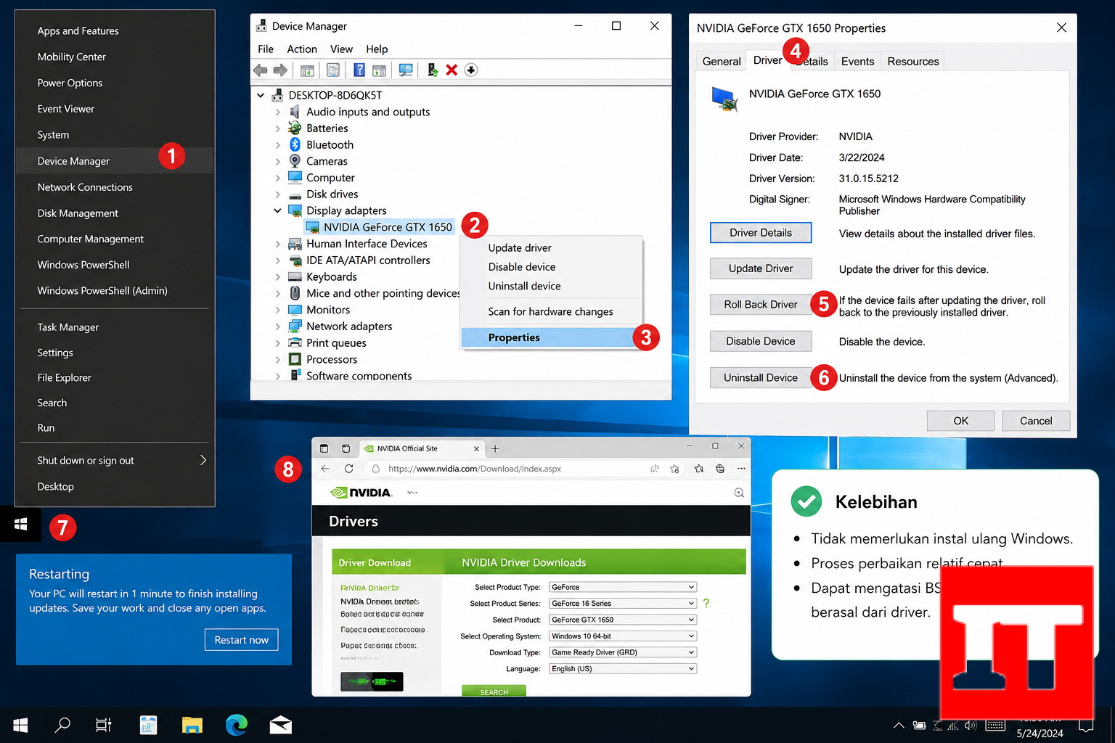Open the File menu in Device Manager

pyautogui.click(x=266, y=49)
